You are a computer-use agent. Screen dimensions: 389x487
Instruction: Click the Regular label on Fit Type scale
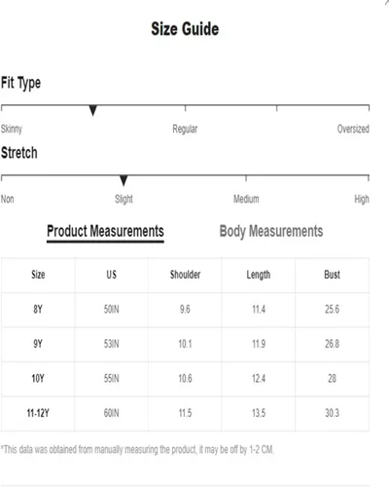coord(185,129)
